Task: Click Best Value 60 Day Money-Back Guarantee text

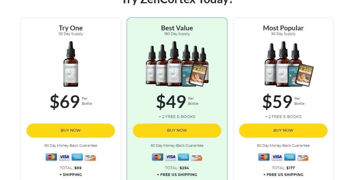Action: coord(177,145)
